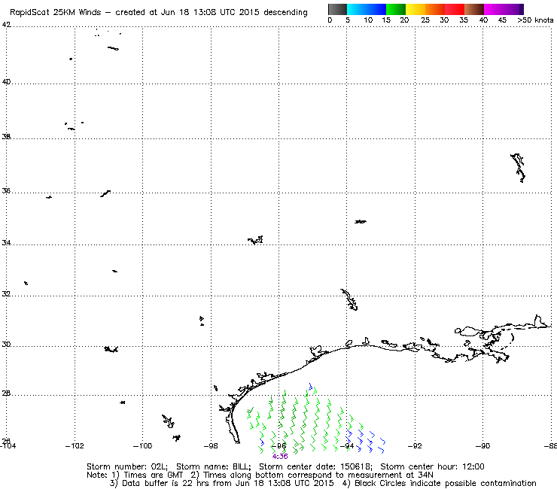The width and height of the screenshot is (557, 489).
Task: Click latitude label 30 on the left axis
Action: point(6,345)
